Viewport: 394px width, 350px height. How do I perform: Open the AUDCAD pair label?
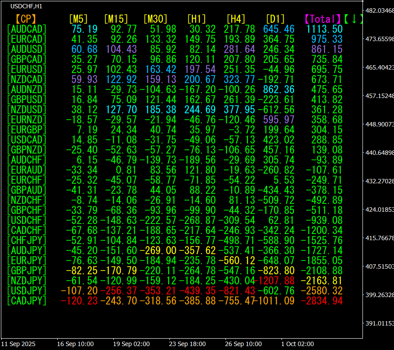(x=27, y=29)
